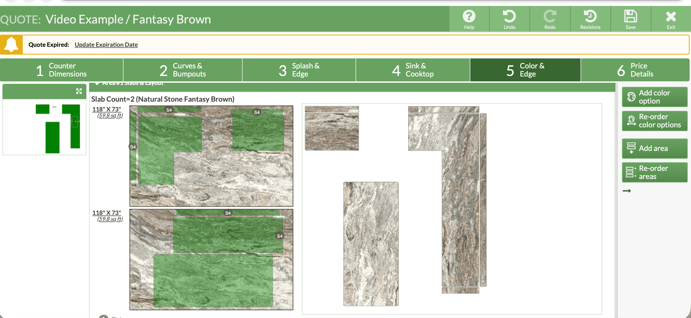Viewport: 691px width, 318px height.
Task: Click the tall island countertop preview
Action: tap(371, 244)
